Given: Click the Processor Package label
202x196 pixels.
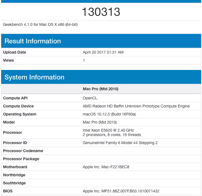Looking at the screenshot, I should 21,159.
